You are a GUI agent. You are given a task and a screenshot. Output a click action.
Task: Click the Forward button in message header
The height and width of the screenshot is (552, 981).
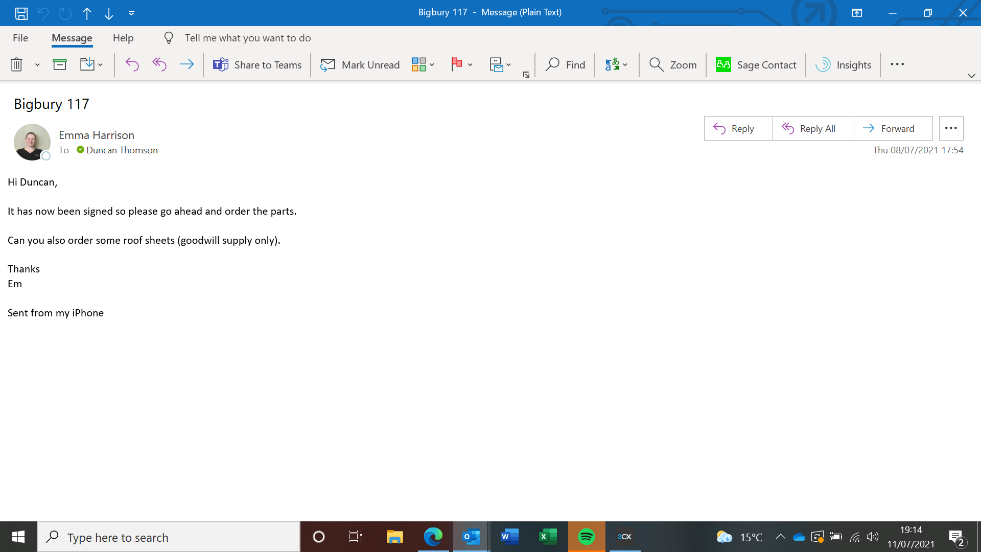pos(893,128)
